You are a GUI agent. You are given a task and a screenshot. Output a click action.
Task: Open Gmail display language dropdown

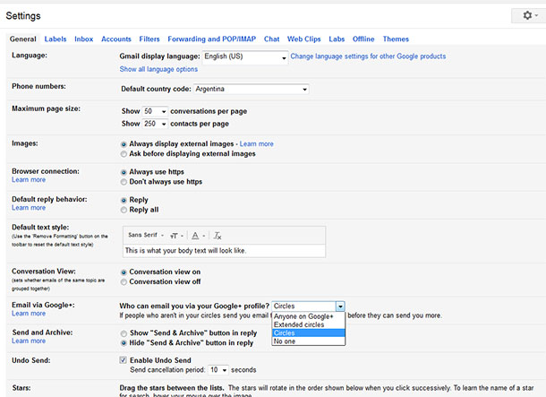(x=245, y=56)
